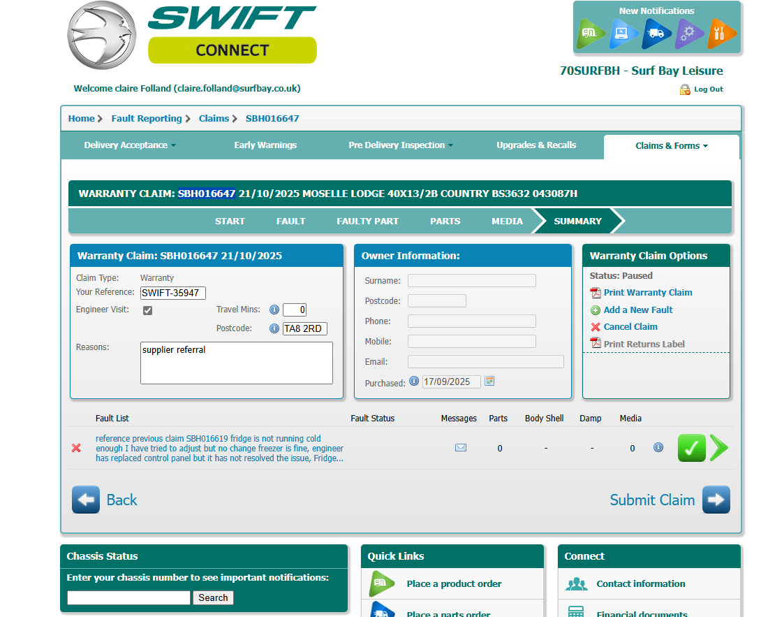This screenshot has width=761, height=617.
Task: Click the Swift bird logo
Action: (101, 35)
